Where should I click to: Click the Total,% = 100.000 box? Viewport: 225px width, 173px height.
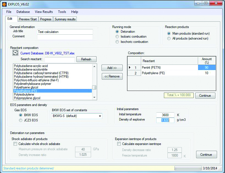[x=179, y=95]
